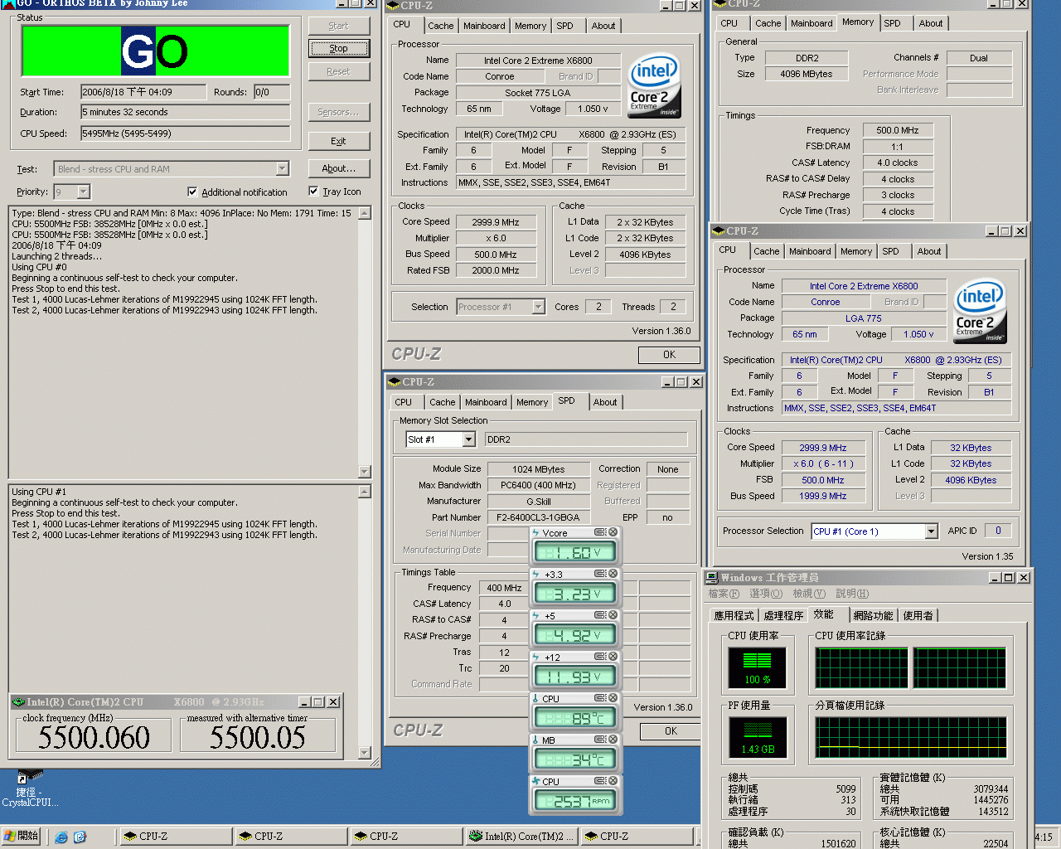Click the thermometer icon on MB widget
The image size is (1061, 849).
click(x=536, y=740)
